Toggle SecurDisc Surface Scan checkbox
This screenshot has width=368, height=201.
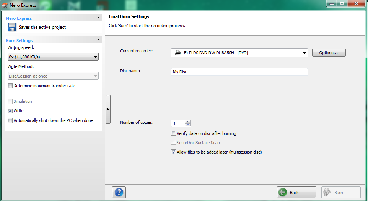(173, 143)
